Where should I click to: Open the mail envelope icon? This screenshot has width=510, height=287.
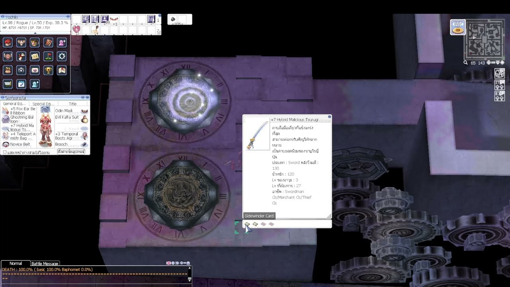pos(35,70)
